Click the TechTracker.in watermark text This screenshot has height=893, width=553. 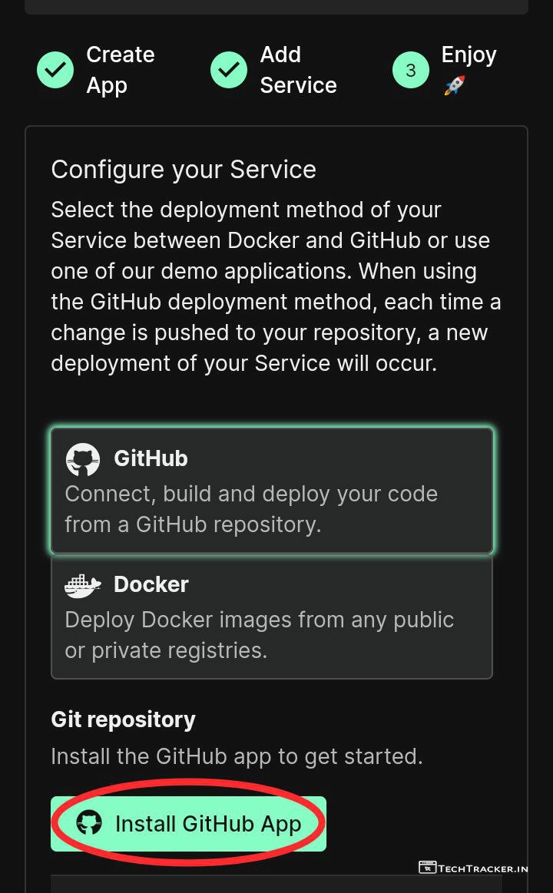[483, 868]
